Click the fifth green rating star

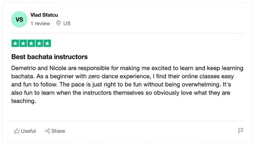47,43
